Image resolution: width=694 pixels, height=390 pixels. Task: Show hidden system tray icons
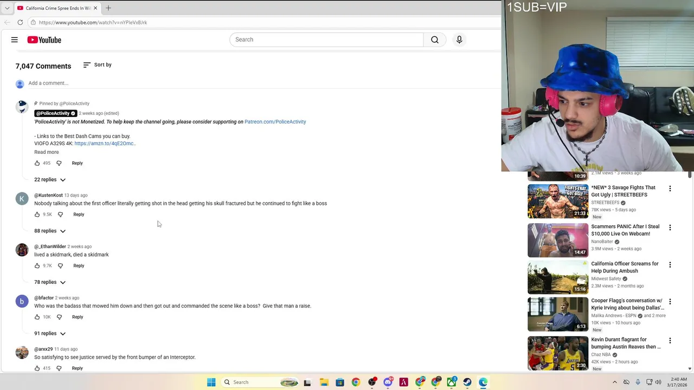pos(615,382)
